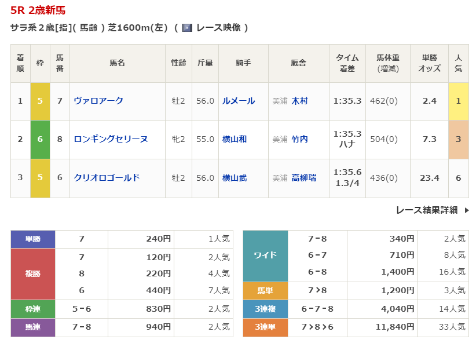
Task: Open trainer 木村 stable page
Action: pyautogui.click(x=299, y=101)
